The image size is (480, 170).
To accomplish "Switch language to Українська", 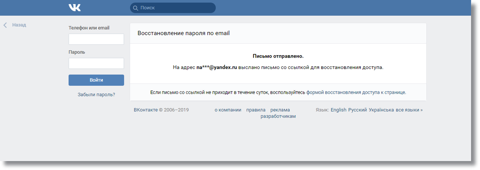I will pyautogui.click(x=381, y=110).
